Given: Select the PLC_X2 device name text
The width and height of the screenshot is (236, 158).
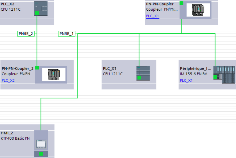Looking at the screenshot, I should point(7,4).
